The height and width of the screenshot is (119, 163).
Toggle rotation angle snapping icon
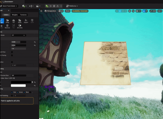pos(144,11)
